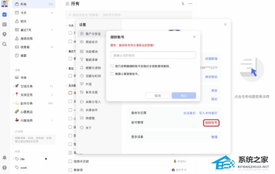Select the 明天 smart list
Viewport: 275px width, 174px height.
[x=34, y=21]
